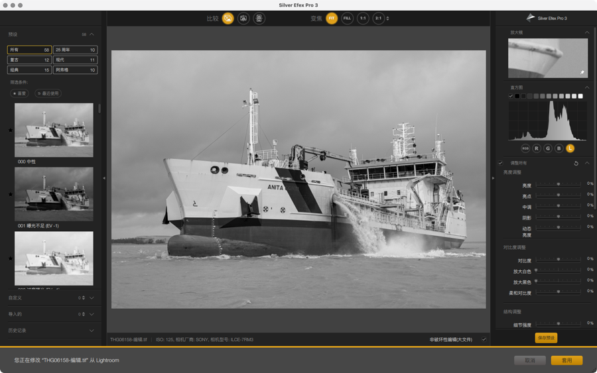Expand the 自定义 section

[x=92, y=297]
